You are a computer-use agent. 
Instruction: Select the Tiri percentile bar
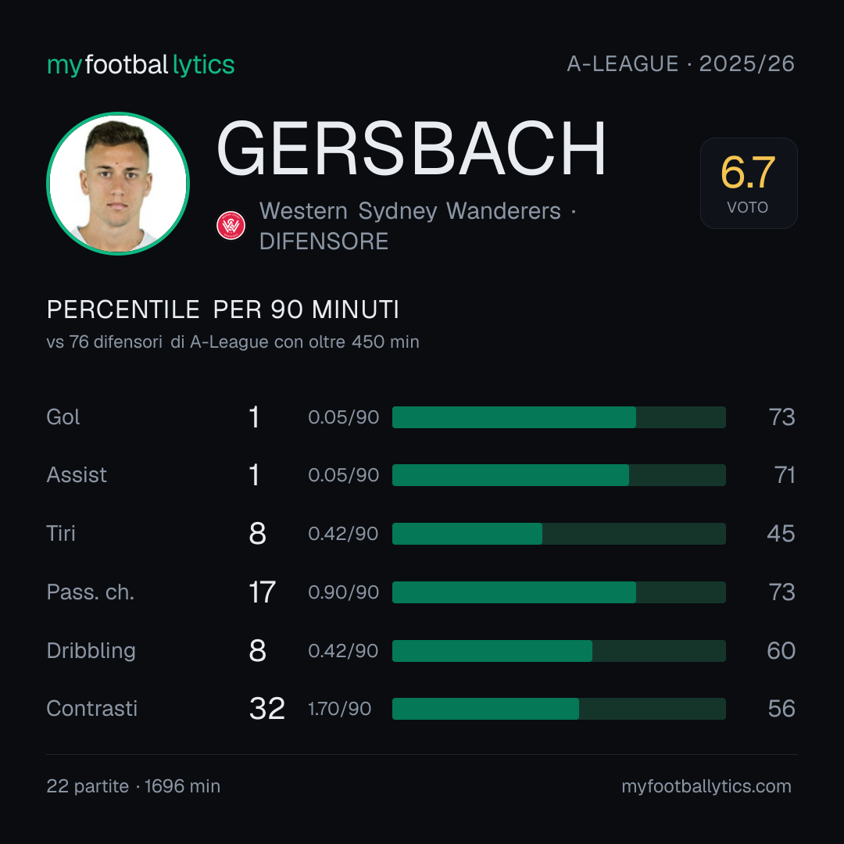[x=559, y=534]
